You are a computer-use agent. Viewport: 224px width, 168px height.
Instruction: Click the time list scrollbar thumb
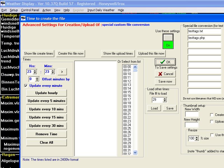tap(135, 71)
